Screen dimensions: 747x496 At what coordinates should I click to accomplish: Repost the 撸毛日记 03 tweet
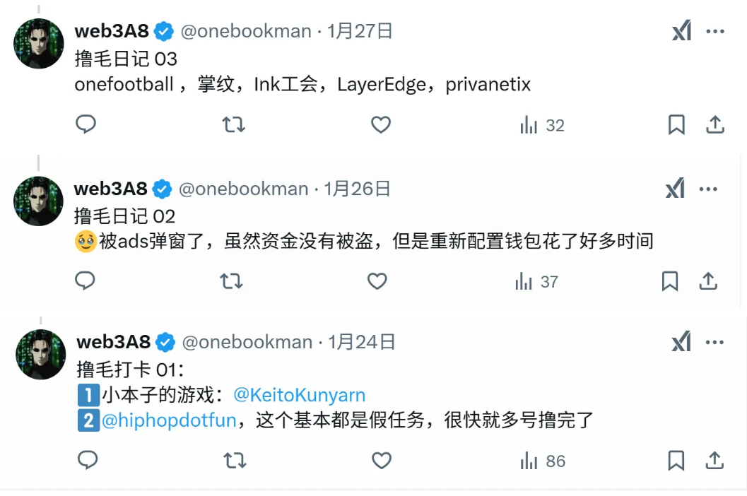[233, 125]
